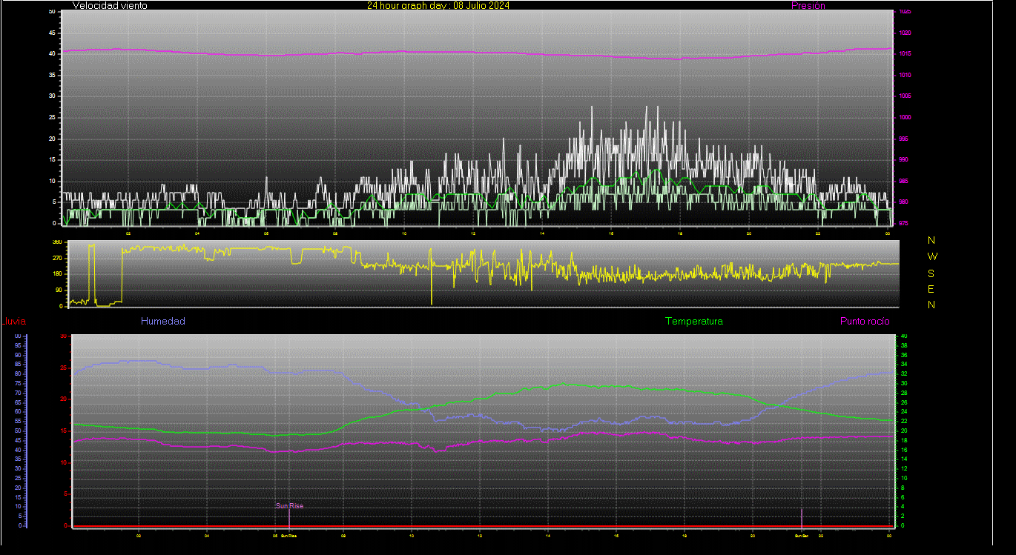Click blue humidity axis value 70

[x=19, y=393]
